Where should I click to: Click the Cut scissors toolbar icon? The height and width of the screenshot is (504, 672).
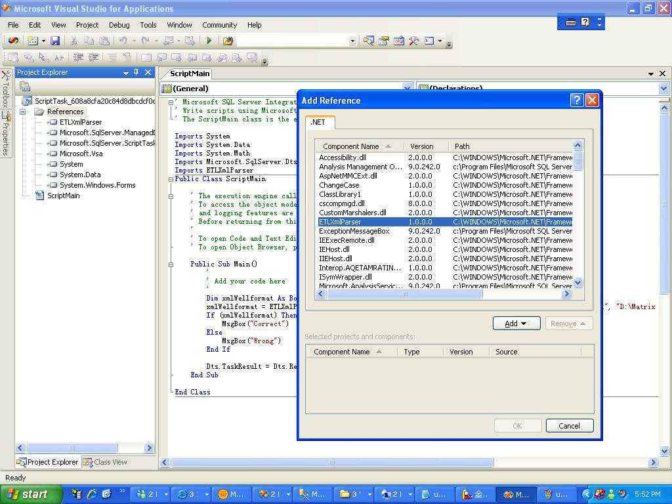73,41
